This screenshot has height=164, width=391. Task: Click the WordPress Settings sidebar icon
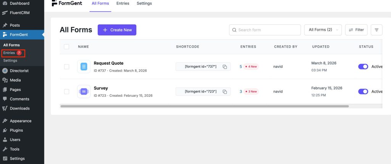(5, 159)
